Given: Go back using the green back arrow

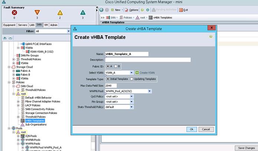Looking at the screenshot, I should point(101,10).
